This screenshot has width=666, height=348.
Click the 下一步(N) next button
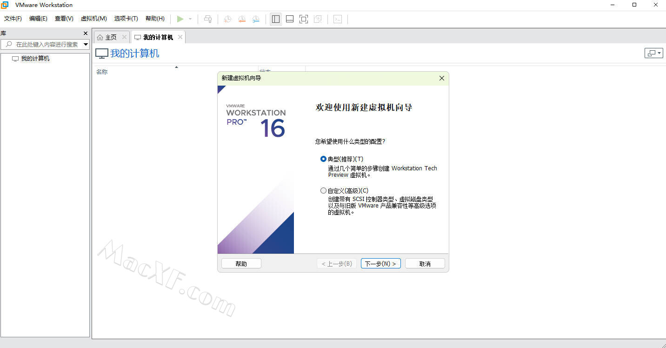[x=380, y=264]
